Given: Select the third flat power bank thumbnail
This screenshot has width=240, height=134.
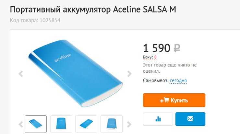Looking at the screenshot, I should tap(86, 124).
